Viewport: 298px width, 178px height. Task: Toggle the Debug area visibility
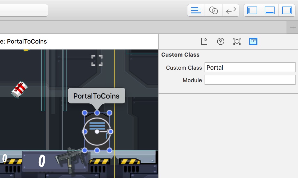(269, 10)
